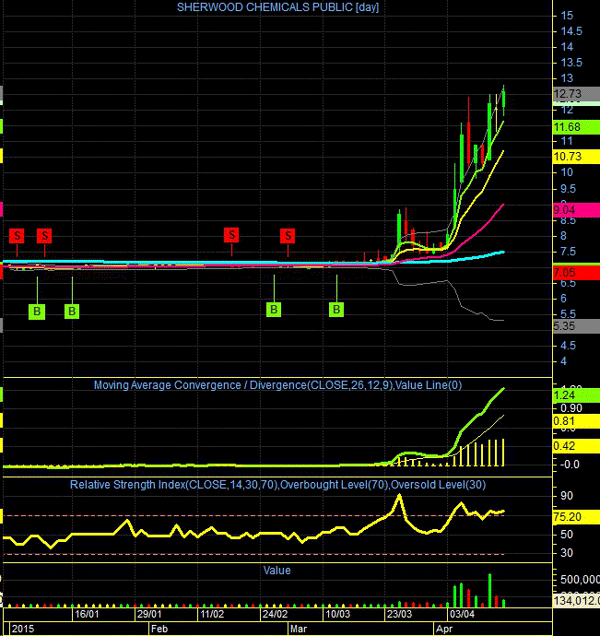This screenshot has width=600, height=636.
Task: Click the 23/03 date label
Action: click(x=399, y=614)
